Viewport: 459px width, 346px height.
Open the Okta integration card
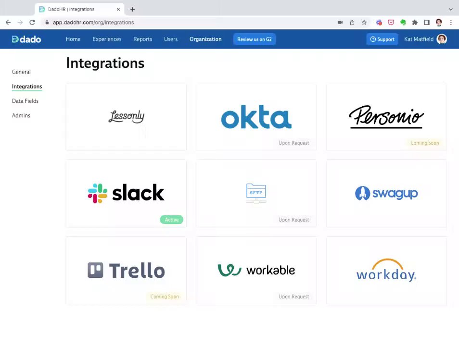point(256,117)
